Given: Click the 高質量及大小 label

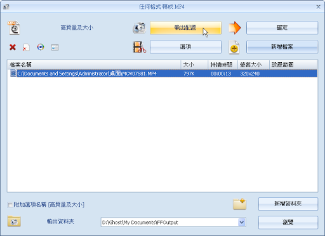Looking at the screenshot, I should point(77,27).
